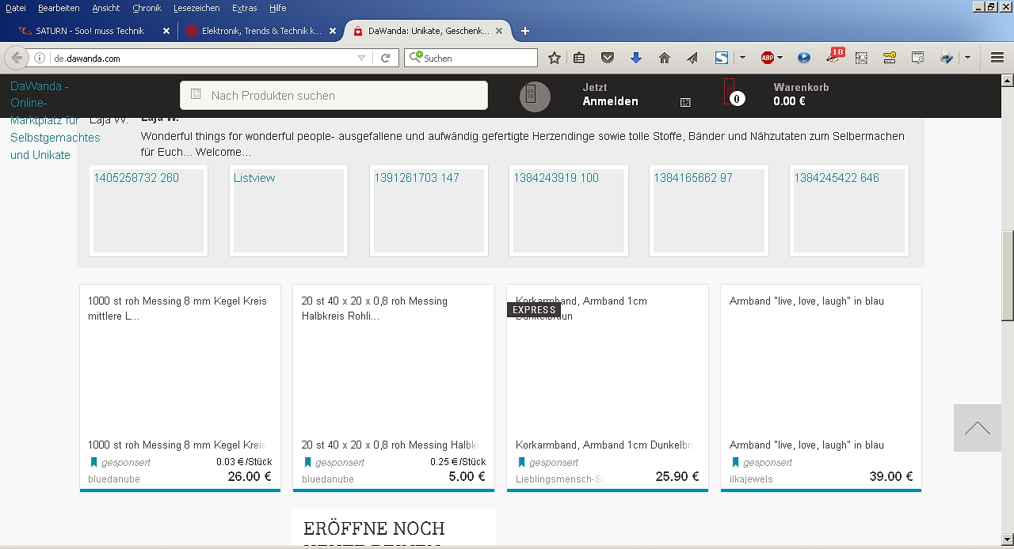Click the search engine magnifier icon

pos(415,58)
